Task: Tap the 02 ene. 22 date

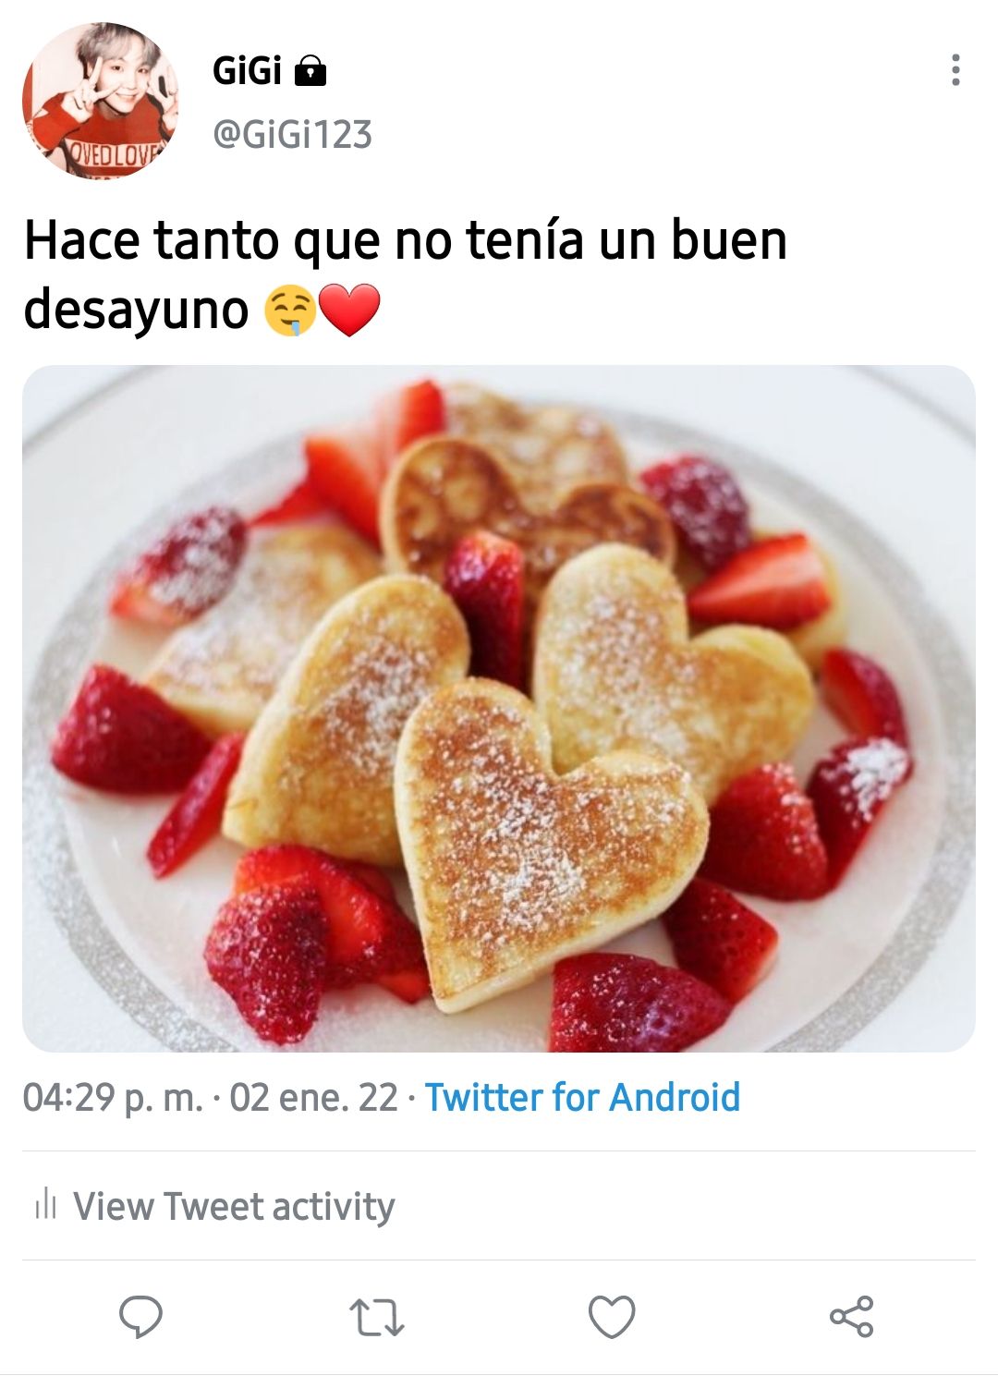Action: point(313,1098)
